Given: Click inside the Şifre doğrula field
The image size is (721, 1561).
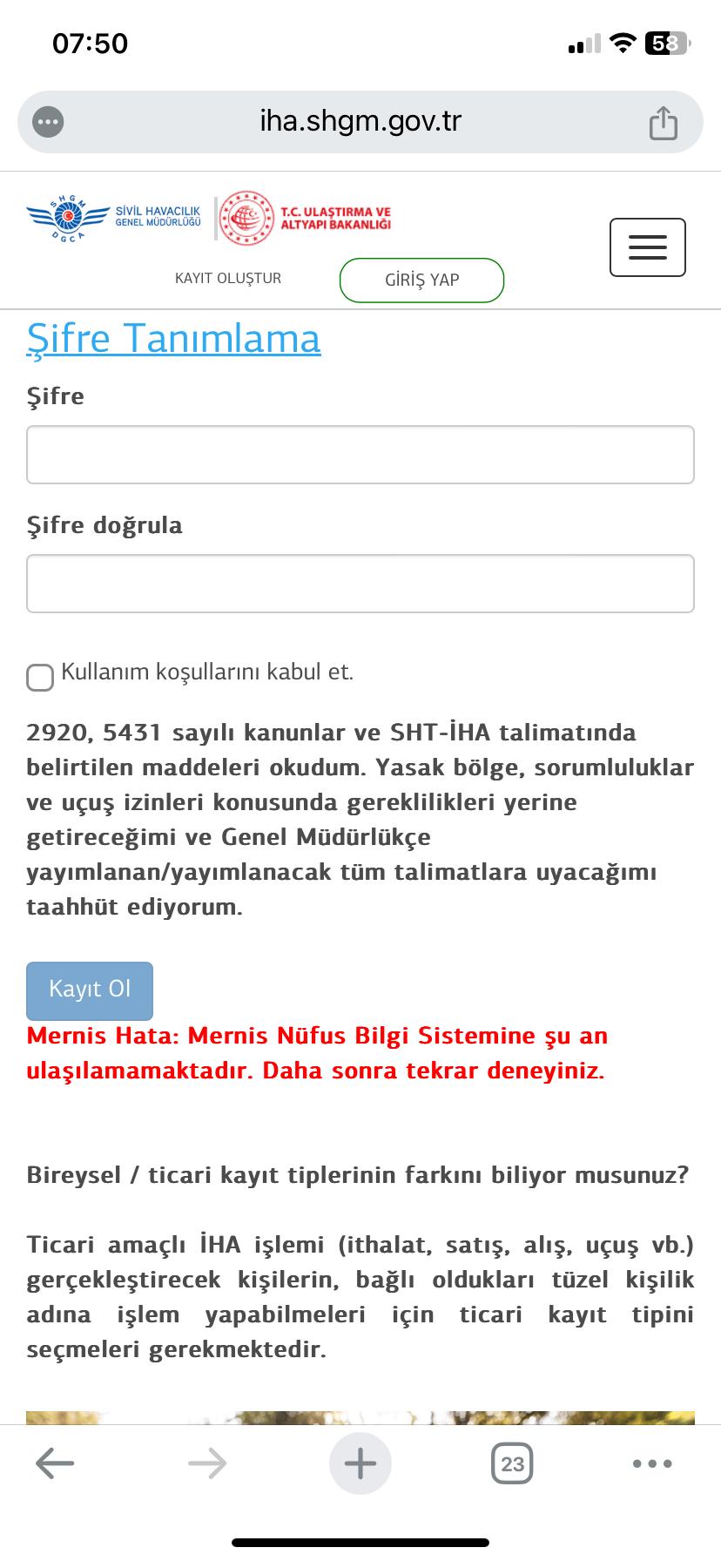Looking at the screenshot, I should coord(360,582).
